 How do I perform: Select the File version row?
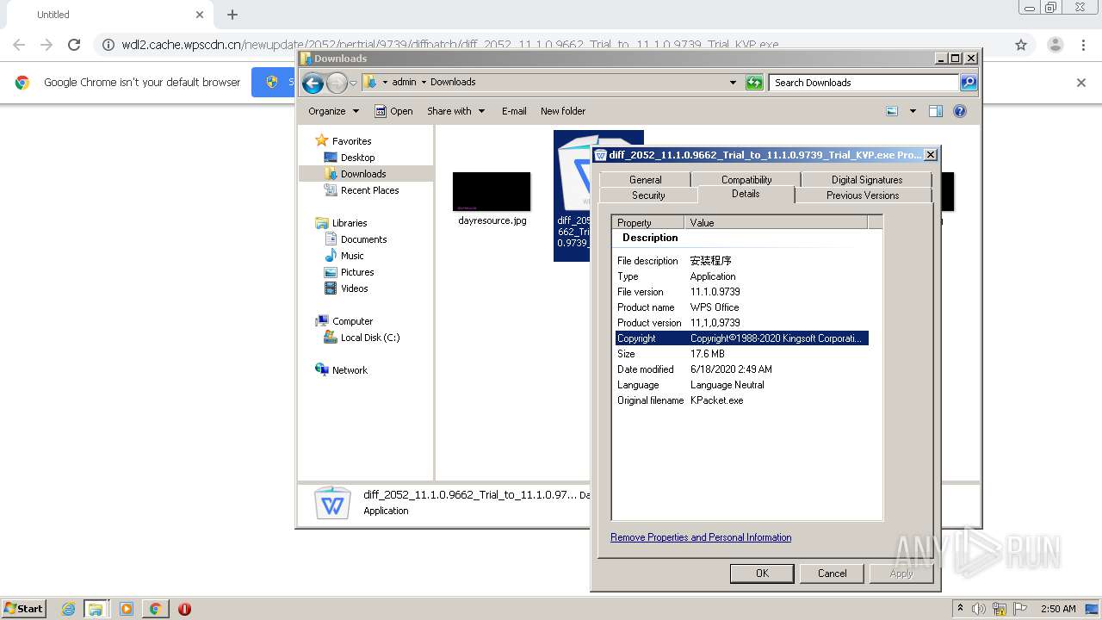click(741, 292)
